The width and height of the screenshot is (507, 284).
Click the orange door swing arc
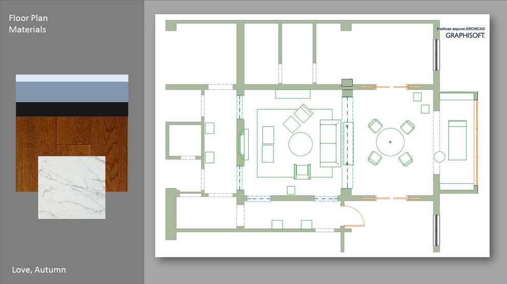tap(358, 214)
